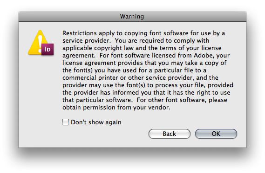265x173 pixels.
Task: Click the line starting "Restrictions apply to copying"
Action: point(143,33)
